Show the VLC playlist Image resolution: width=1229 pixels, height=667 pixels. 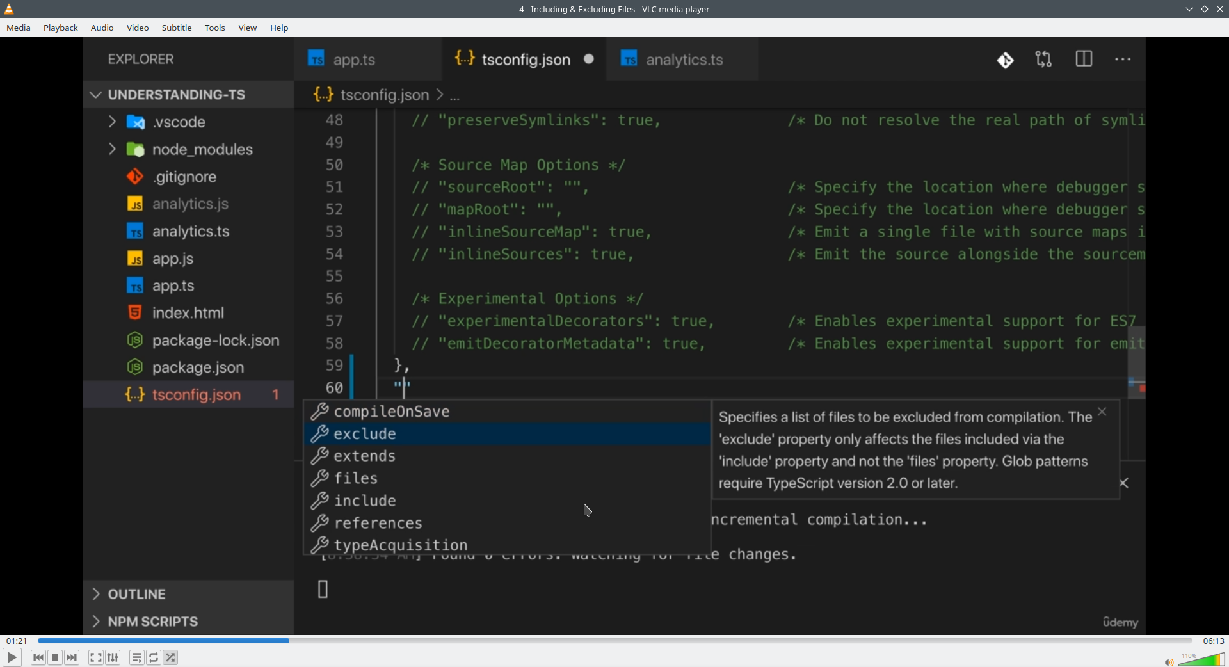[x=137, y=657]
